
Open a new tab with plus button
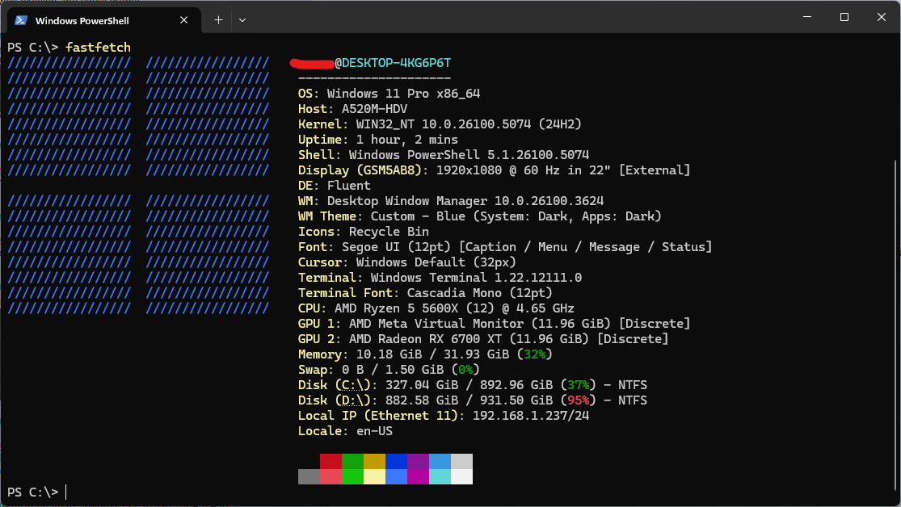coord(218,20)
